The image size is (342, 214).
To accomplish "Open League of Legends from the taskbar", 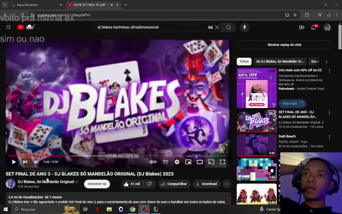I will click(x=156, y=209).
